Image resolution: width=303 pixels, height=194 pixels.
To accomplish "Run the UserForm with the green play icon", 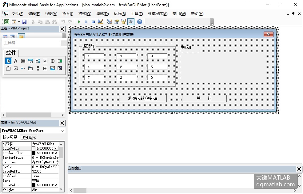I will click(x=79, y=22).
